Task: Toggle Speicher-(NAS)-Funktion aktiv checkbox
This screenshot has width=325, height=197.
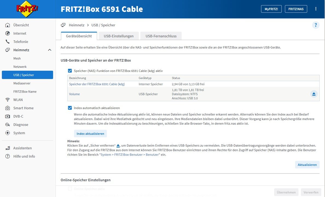Action: coord(70,71)
